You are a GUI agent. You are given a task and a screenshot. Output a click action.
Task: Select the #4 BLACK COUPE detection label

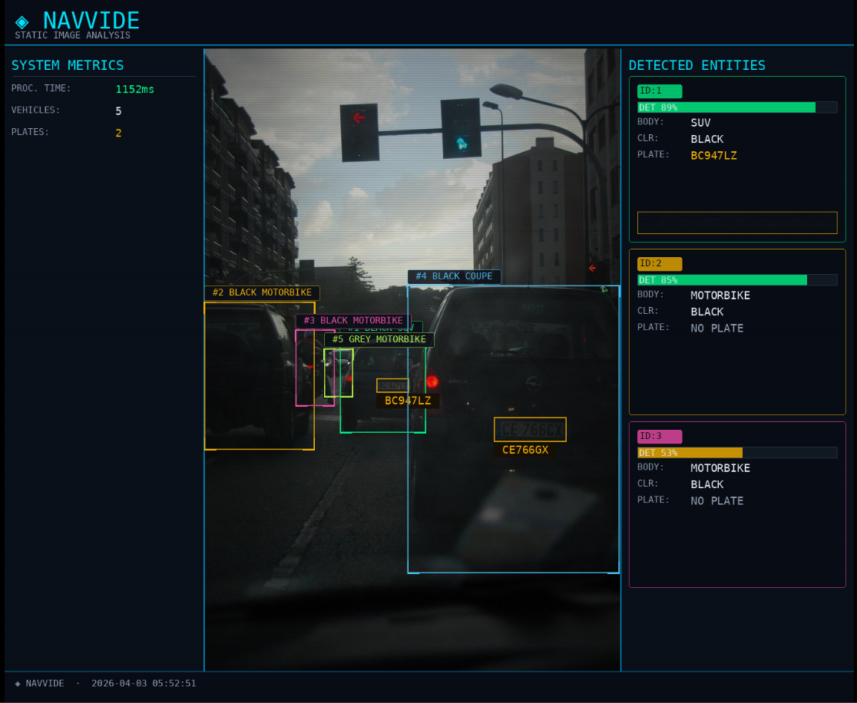tap(454, 277)
